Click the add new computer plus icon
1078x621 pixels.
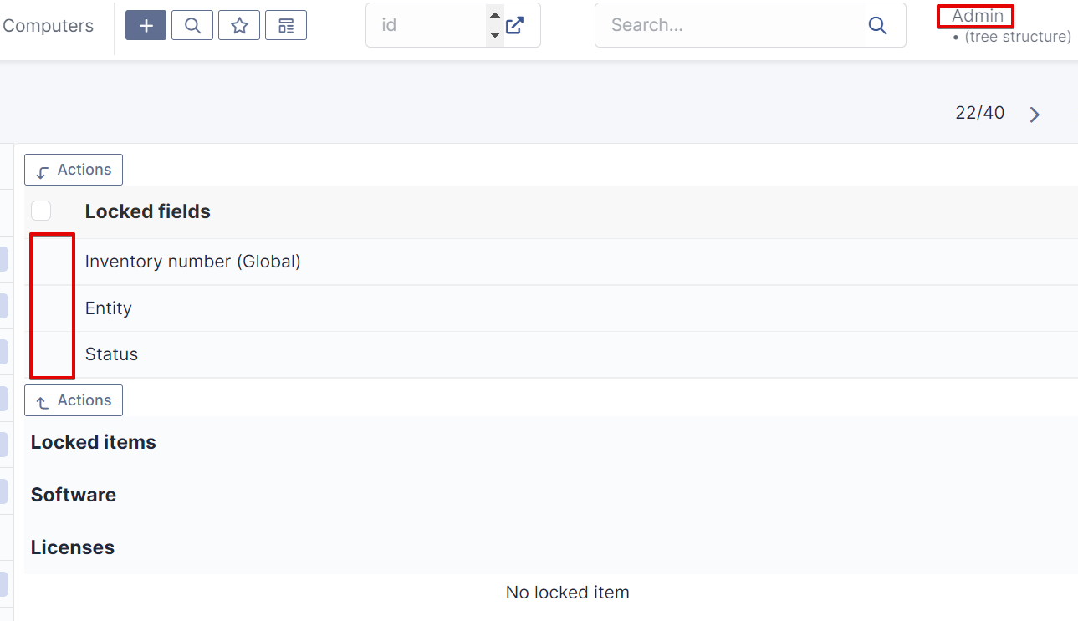[x=145, y=25]
